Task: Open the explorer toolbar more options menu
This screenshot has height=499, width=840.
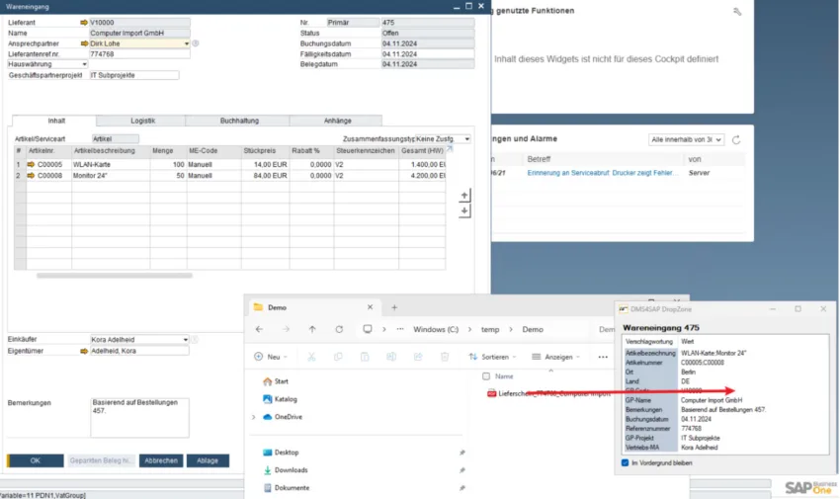Action: [603, 357]
